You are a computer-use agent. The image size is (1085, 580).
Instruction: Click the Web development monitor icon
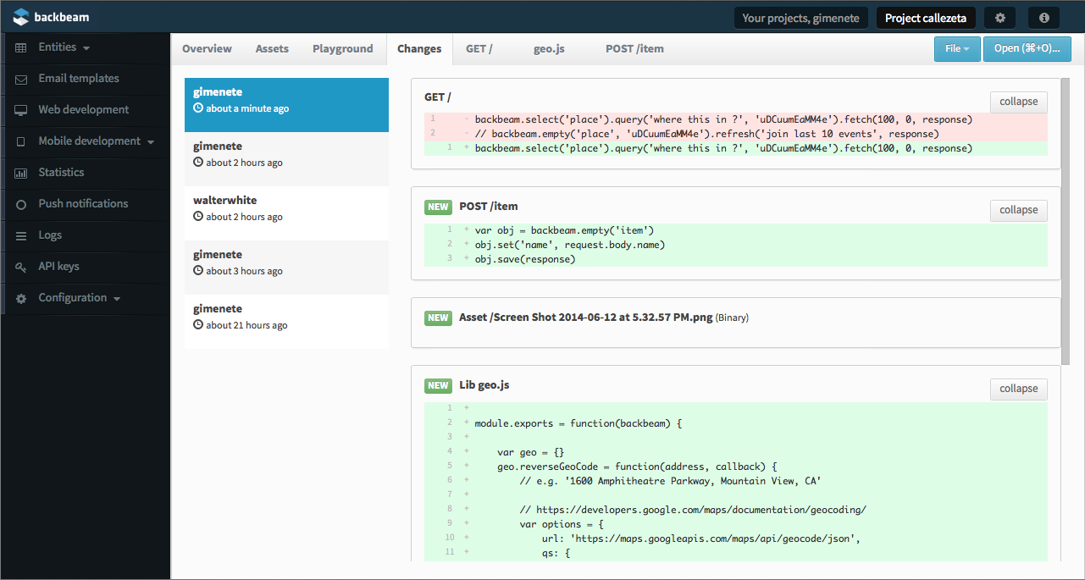click(21, 110)
